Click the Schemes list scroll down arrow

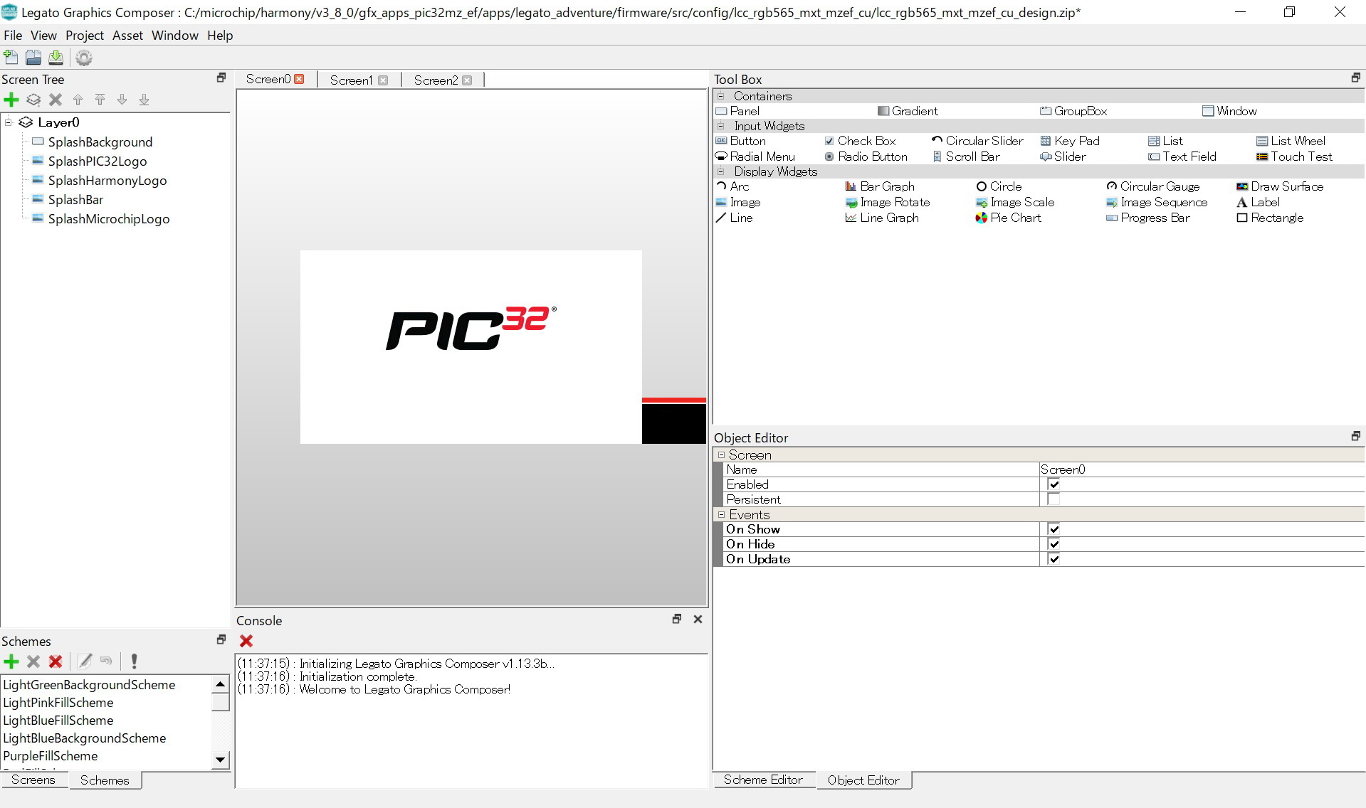[221, 760]
